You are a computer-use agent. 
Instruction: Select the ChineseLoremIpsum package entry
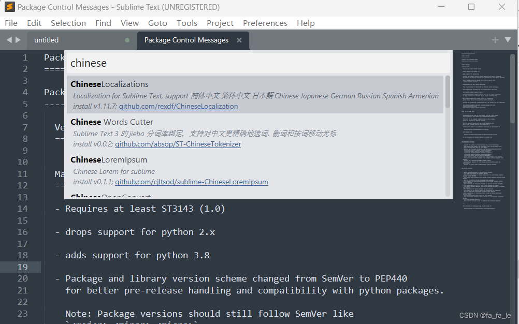[255, 171]
